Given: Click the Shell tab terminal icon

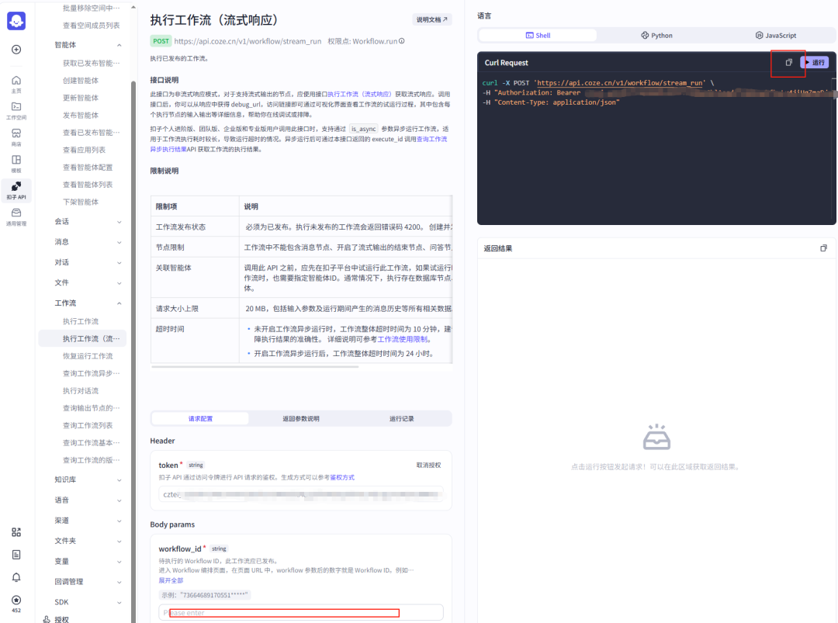Looking at the screenshot, I should click(x=529, y=35).
